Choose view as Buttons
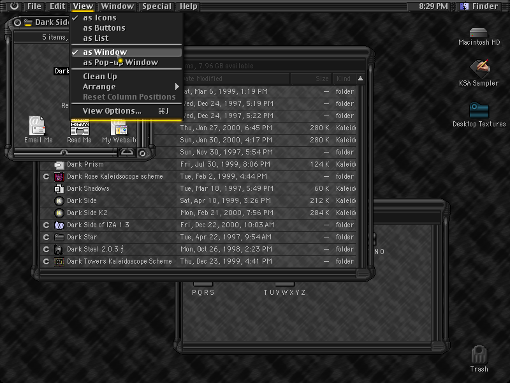The width and height of the screenshot is (510, 383). point(126,28)
